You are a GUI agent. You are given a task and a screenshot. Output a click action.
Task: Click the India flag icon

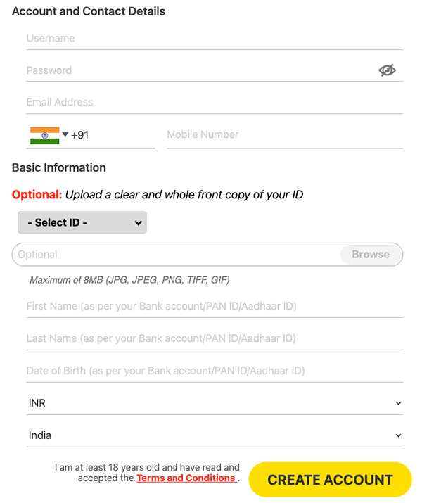point(44,135)
